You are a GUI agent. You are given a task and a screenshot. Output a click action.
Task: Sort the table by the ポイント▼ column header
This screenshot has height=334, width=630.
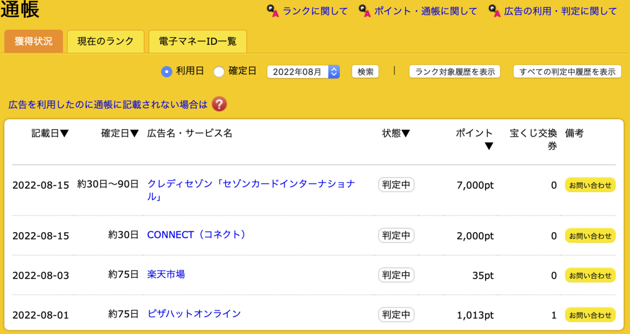[x=475, y=139]
